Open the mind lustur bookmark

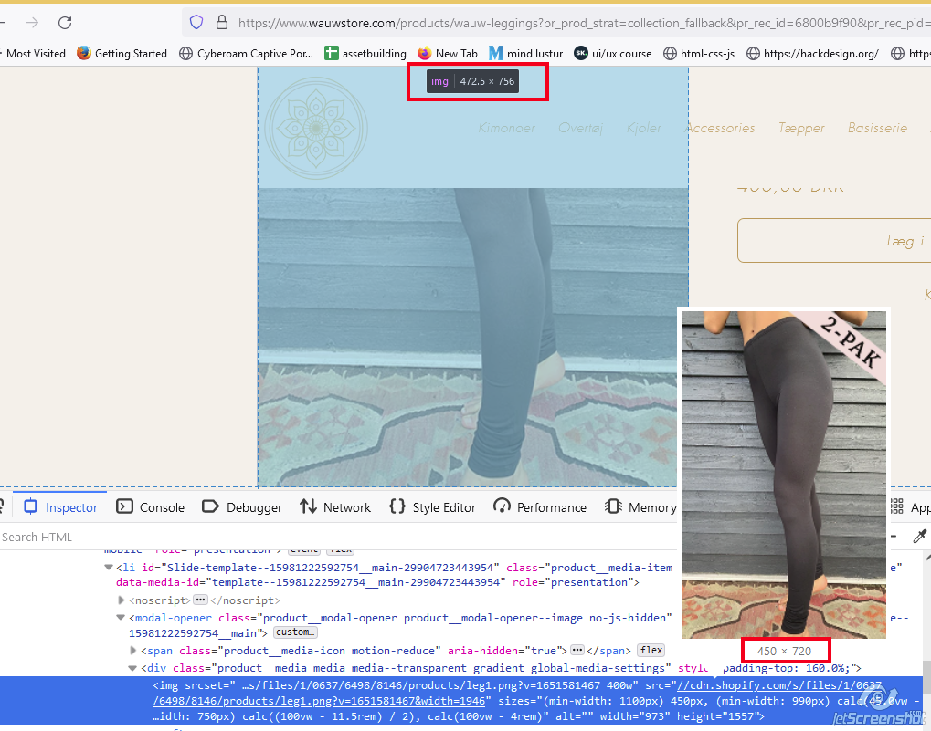(x=526, y=53)
